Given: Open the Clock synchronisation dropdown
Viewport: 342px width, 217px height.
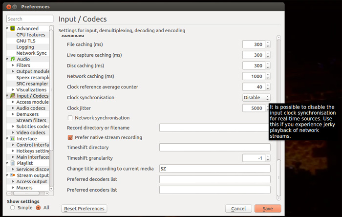Looking at the screenshot, I should pyautogui.click(x=256, y=97).
